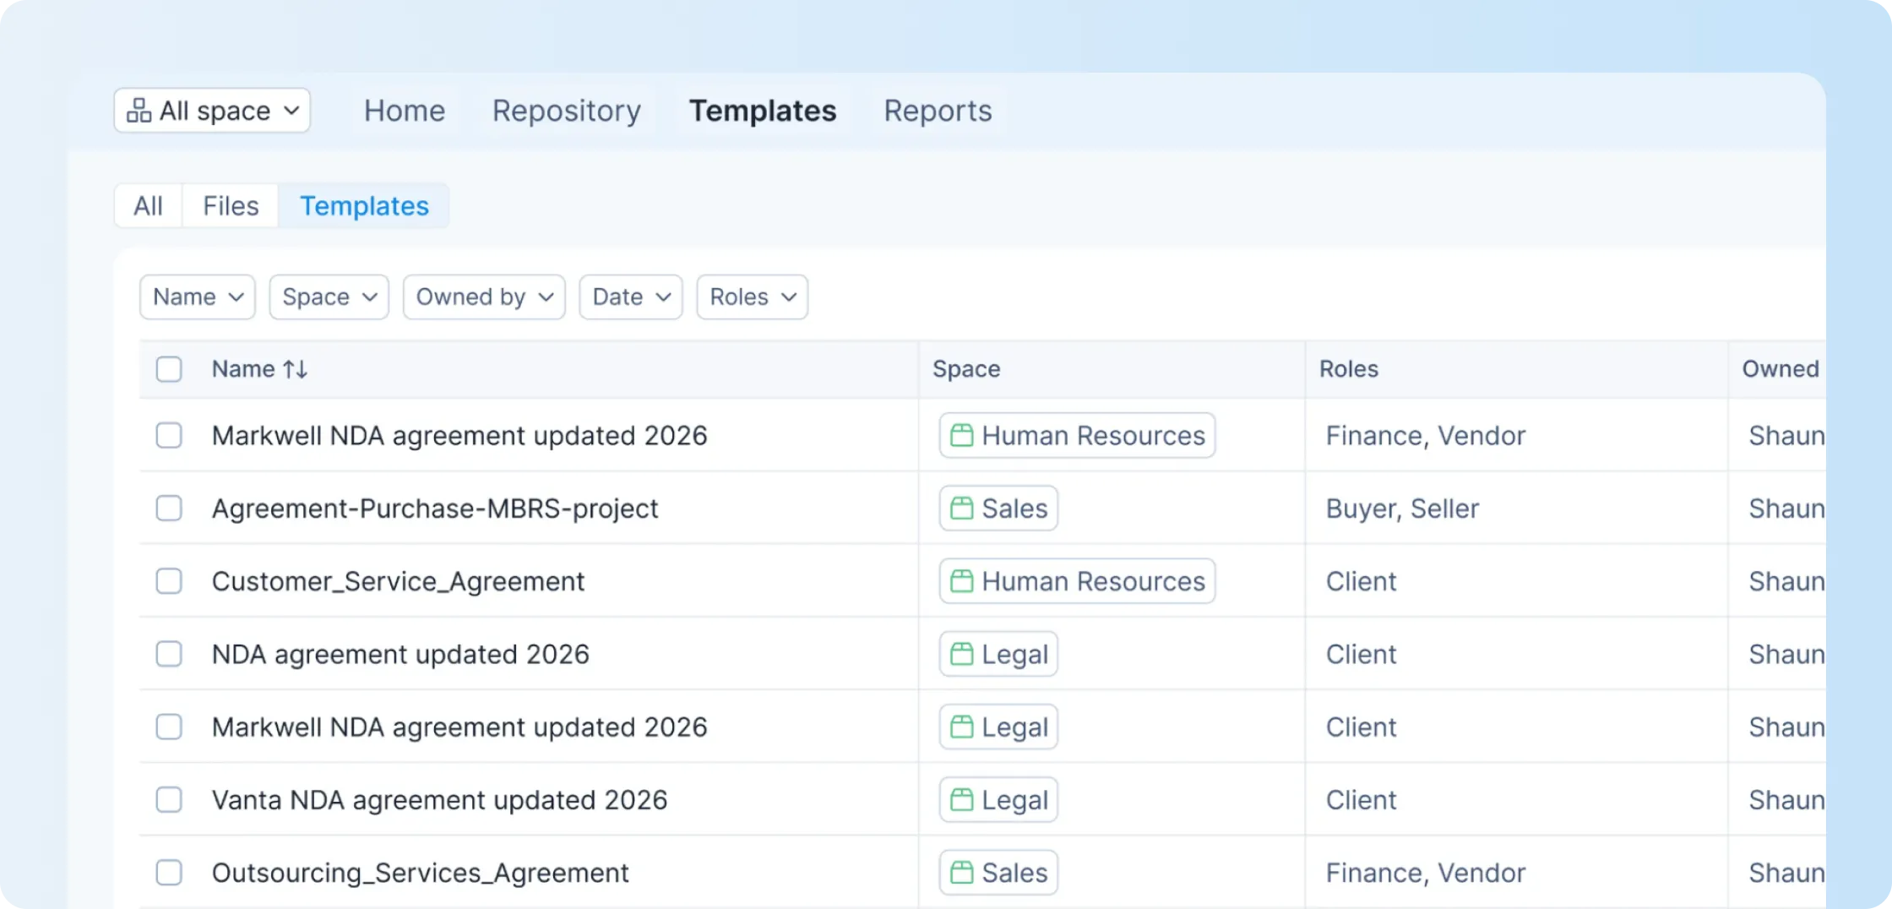Click the Sales tag in Agreement-Purchase row
The image size is (1892, 909).
point(998,509)
